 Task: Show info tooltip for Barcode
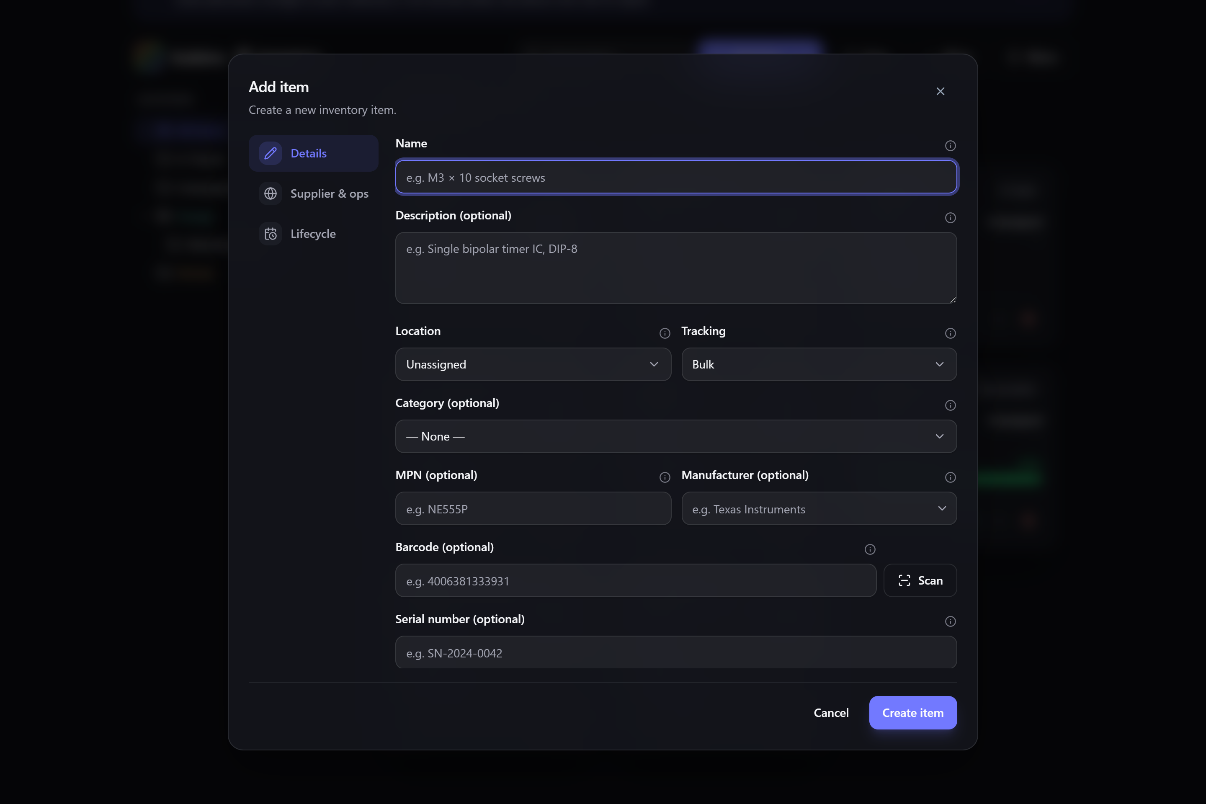point(870,550)
